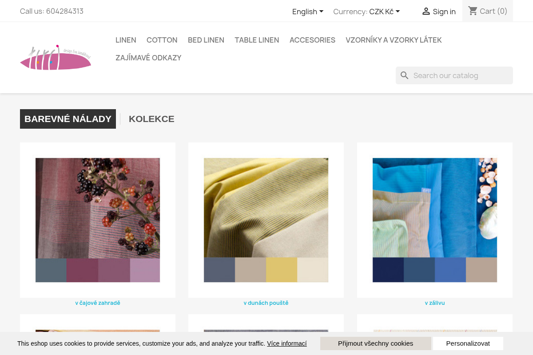This screenshot has width=533, height=355.
Task: Open the blue fabric with shells thumbnail
Action: (x=435, y=220)
